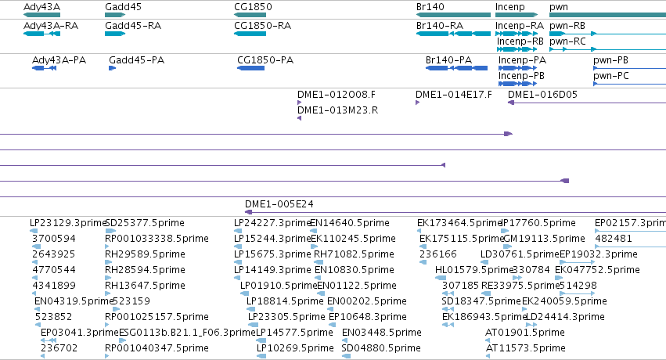Select the pwn-PC protein label
Image resolution: width=666 pixels, height=360 pixels.
click(x=610, y=76)
